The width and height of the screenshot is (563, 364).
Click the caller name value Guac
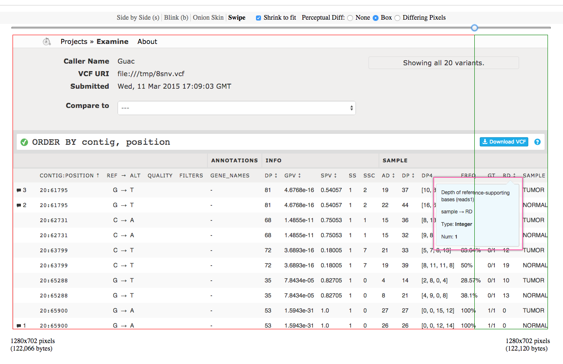coord(126,61)
